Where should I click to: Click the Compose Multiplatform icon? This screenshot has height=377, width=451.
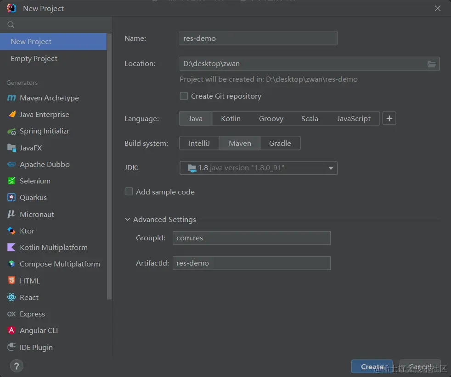11,264
